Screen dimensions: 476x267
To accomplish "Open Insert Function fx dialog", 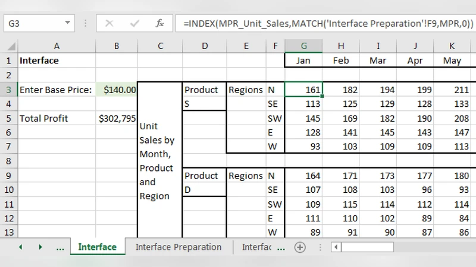I will click(x=159, y=24).
